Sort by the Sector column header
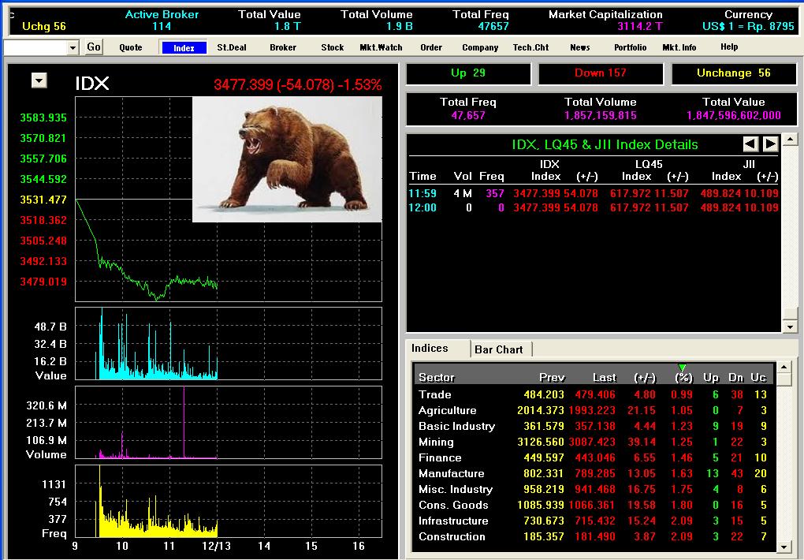Screen dimensions: 804x560 tap(437, 377)
